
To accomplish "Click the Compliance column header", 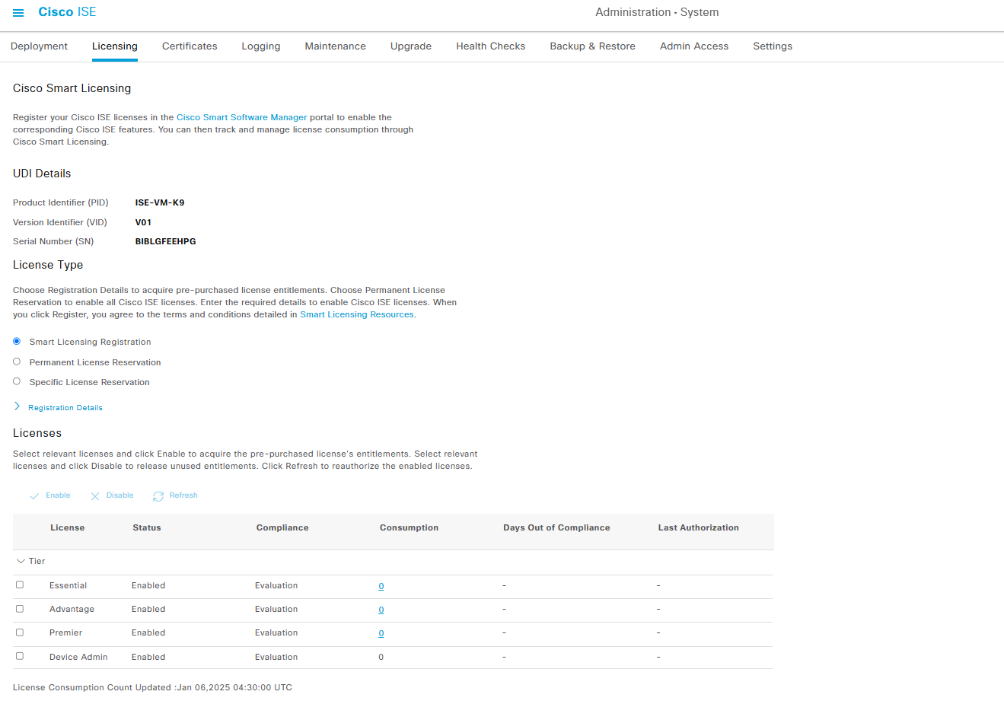I will (282, 527).
